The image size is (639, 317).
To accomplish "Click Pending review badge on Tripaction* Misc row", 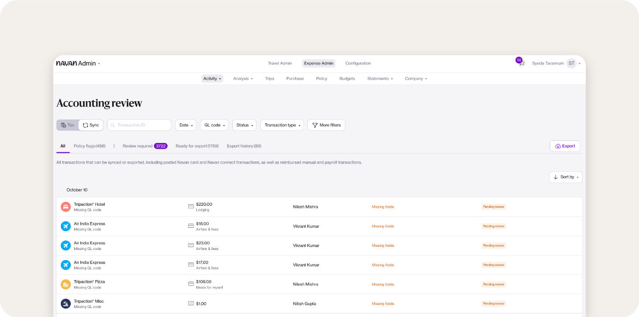I will [494, 304].
